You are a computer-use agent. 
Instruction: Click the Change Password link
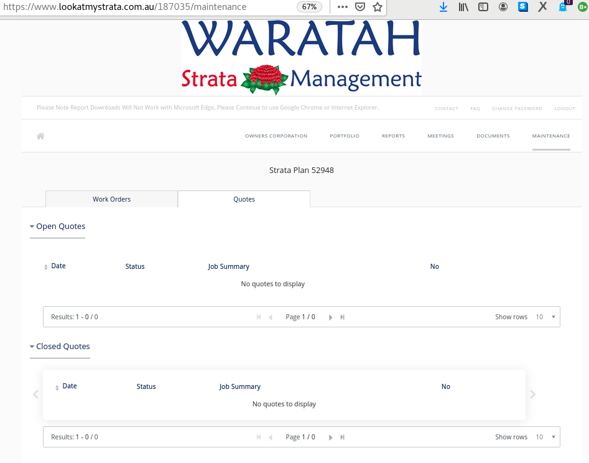[517, 109]
